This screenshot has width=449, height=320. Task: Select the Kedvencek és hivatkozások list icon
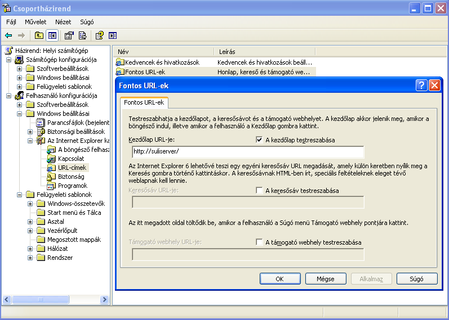(120, 62)
